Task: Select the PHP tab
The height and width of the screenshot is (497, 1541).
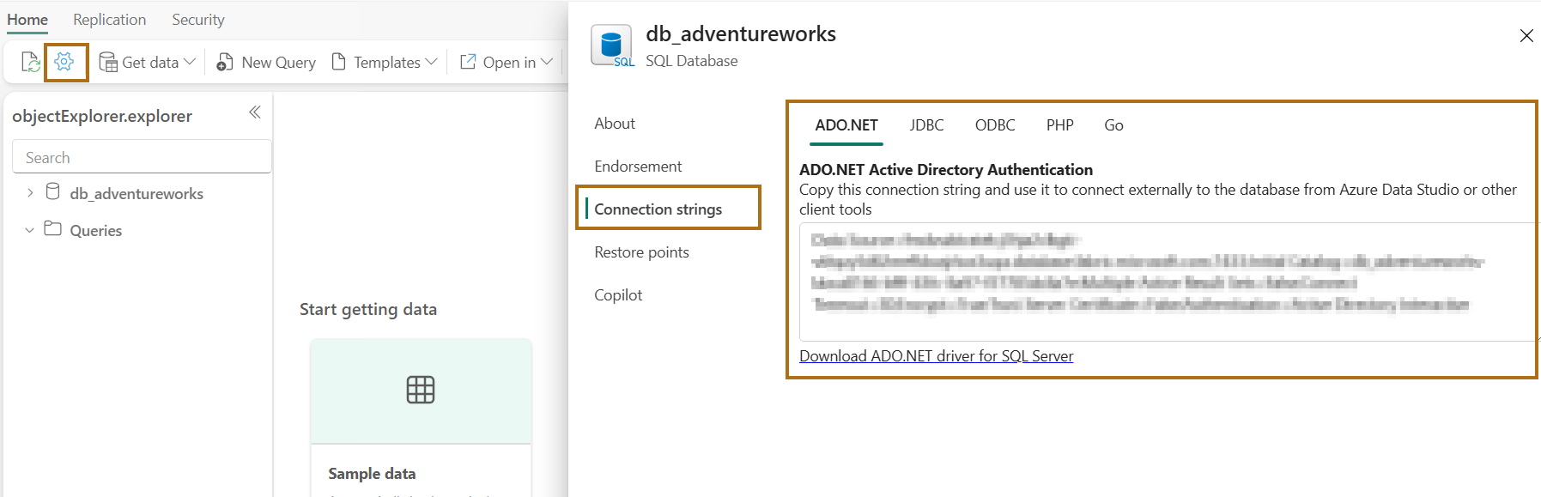Action: [1060, 125]
